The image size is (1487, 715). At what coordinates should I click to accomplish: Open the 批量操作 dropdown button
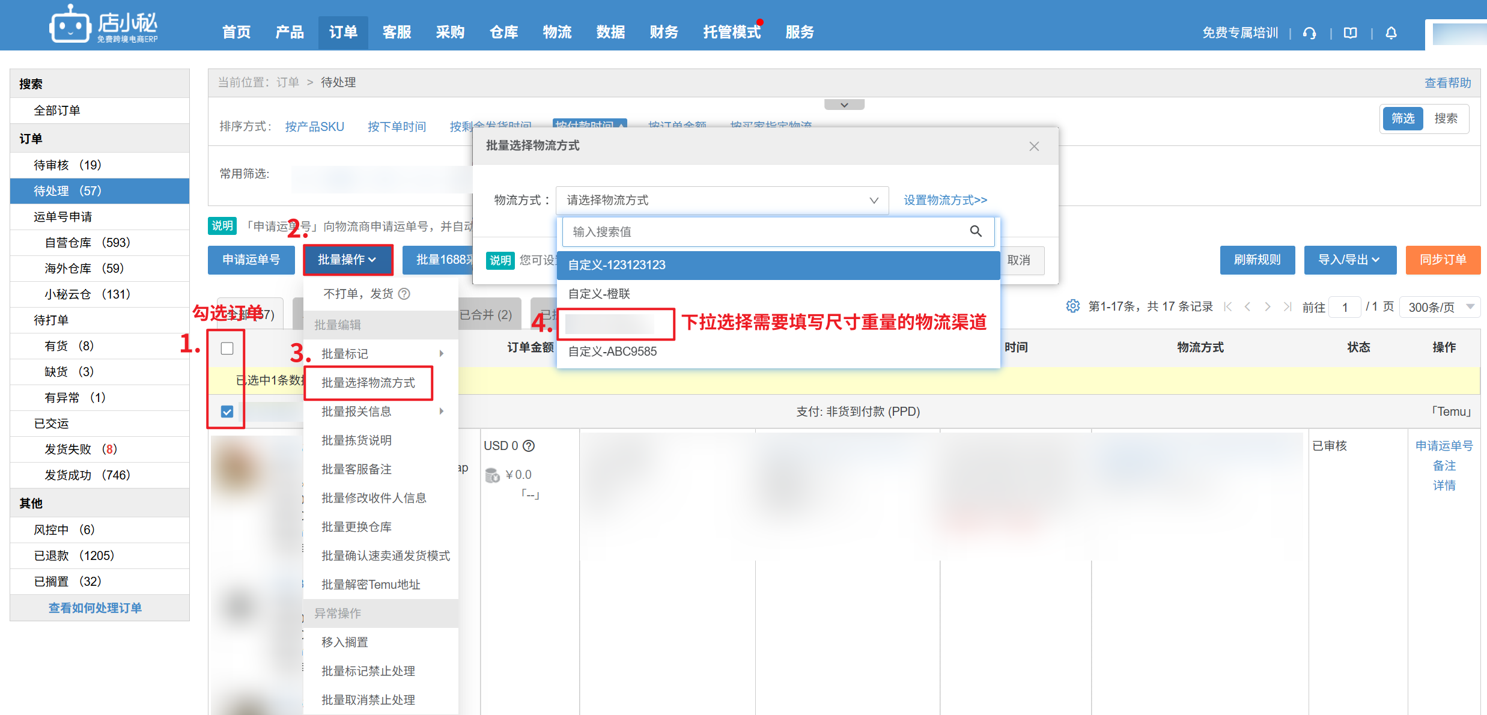[347, 260]
